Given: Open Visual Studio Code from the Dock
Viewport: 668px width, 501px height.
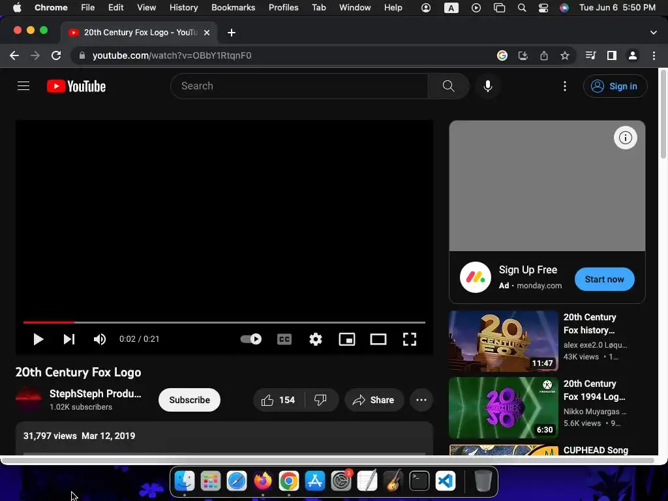Looking at the screenshot, I should [446, 481].
